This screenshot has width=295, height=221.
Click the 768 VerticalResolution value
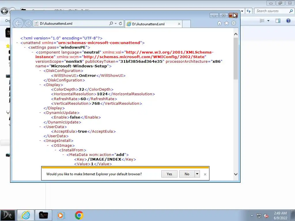pos(96,103)
